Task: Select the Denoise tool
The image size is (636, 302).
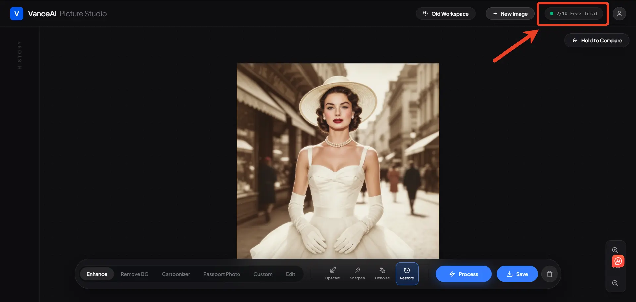Action: pyautogui.click(x=382, y=274)
